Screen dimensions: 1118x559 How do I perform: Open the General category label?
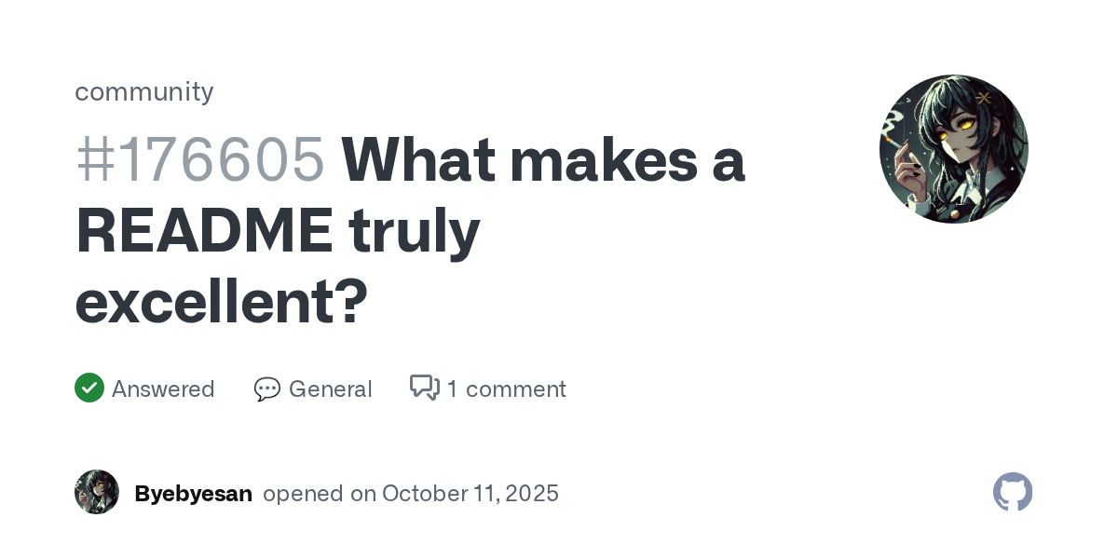[x=330, y=389]
